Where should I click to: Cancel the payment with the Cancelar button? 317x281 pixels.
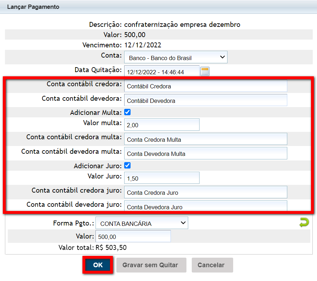212,265
